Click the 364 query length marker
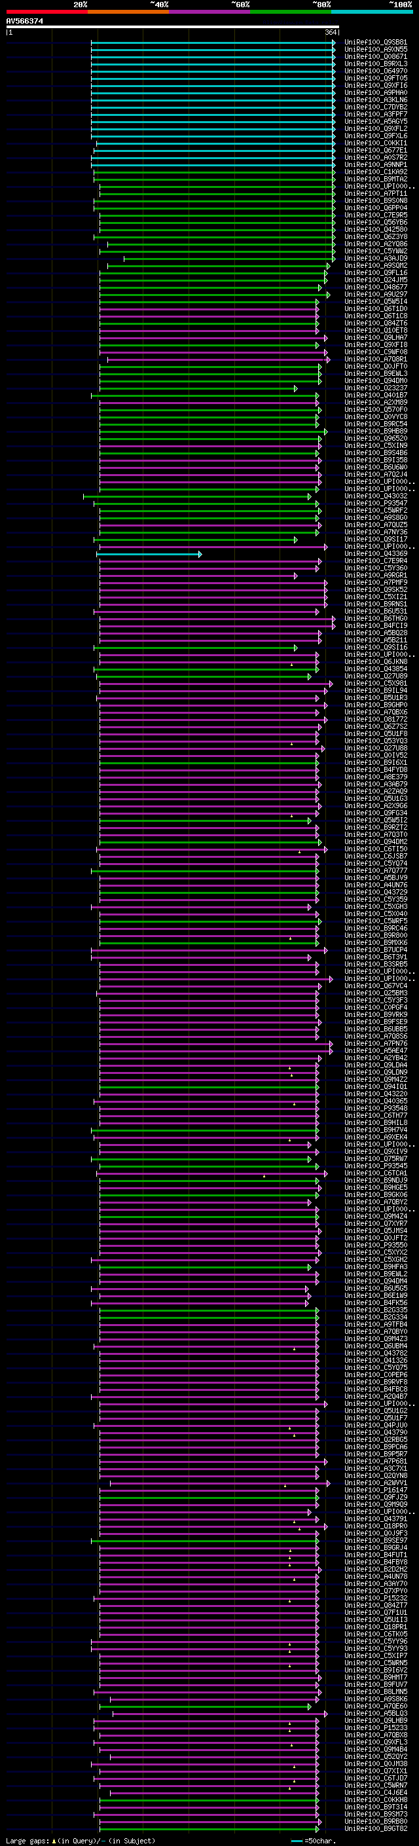 tap(330, 32)
